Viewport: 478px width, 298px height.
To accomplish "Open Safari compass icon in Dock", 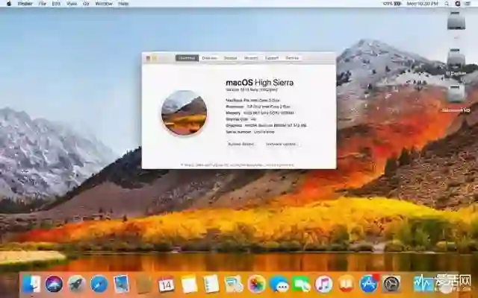I will (99, 284).
